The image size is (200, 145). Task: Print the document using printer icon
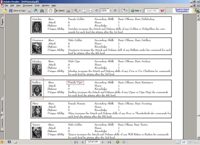point(29,11)
